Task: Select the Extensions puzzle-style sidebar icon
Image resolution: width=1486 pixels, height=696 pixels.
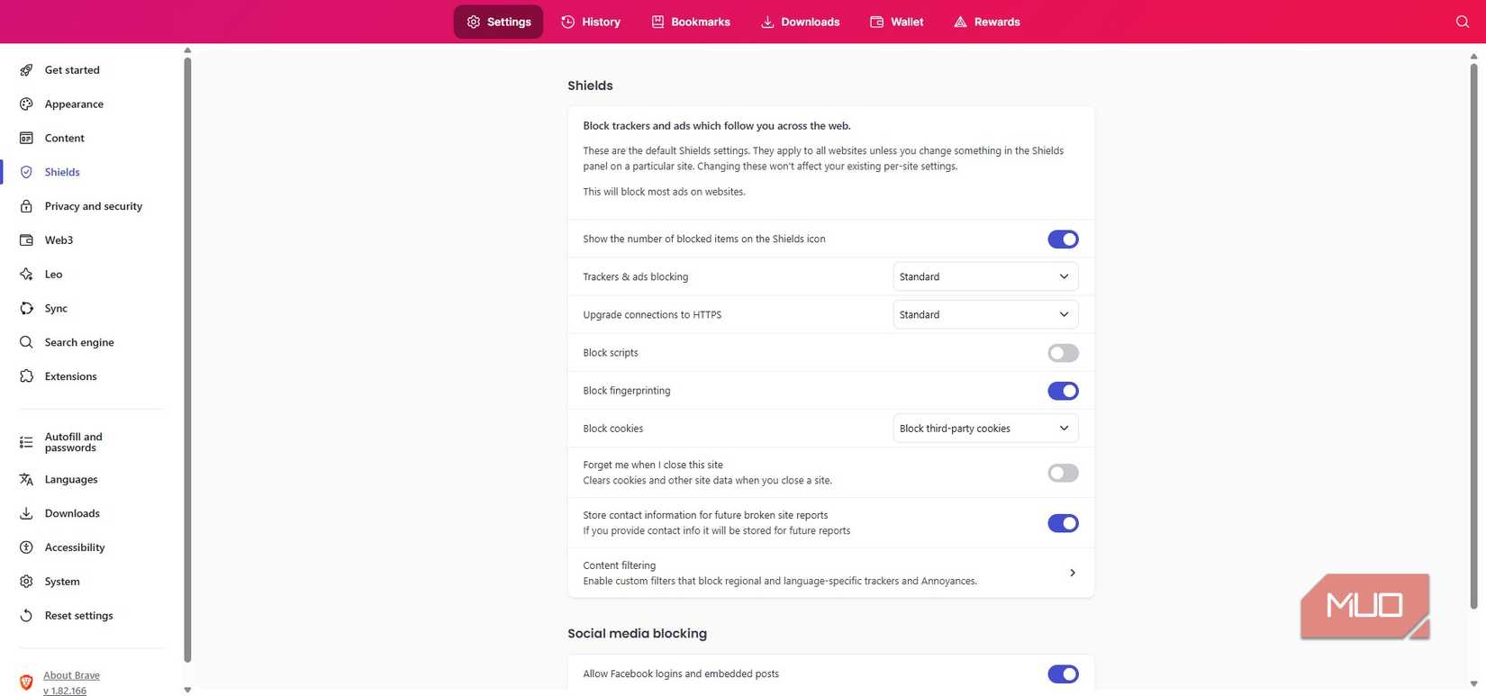Action: click(x=26, y=376)
